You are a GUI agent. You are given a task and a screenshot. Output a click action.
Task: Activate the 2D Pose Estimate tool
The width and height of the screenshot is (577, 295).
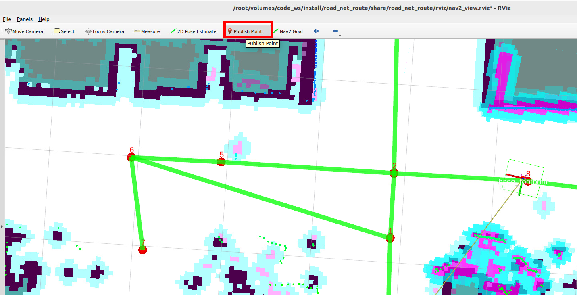(x=193, y=31)
